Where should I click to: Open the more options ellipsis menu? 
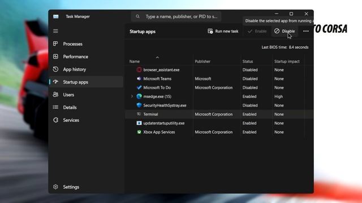(306, 31)
